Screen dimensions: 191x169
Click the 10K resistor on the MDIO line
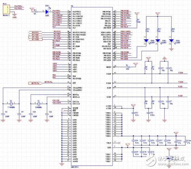pos(127,67)
